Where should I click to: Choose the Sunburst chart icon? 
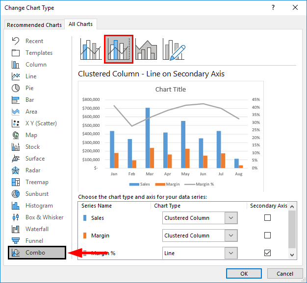click(x=16, y=194)
